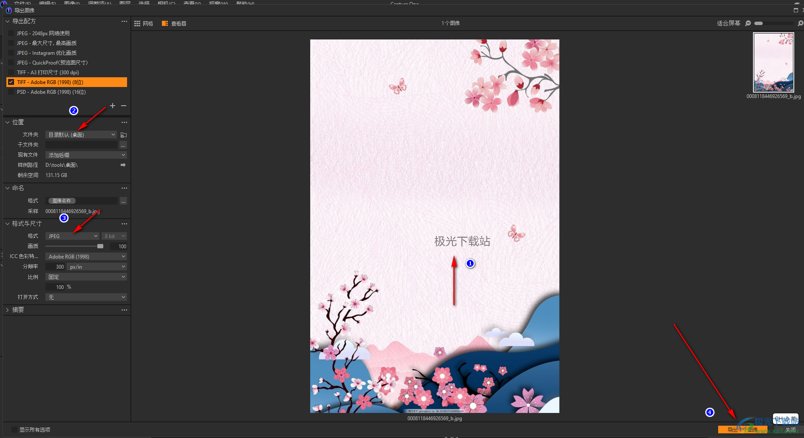Open the 导出配方 panel options menu
Screen dimensions: 804x438
pyautogui.click(x=124, y=21)
